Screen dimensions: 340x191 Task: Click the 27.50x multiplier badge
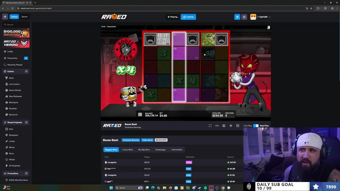(189, 162)
